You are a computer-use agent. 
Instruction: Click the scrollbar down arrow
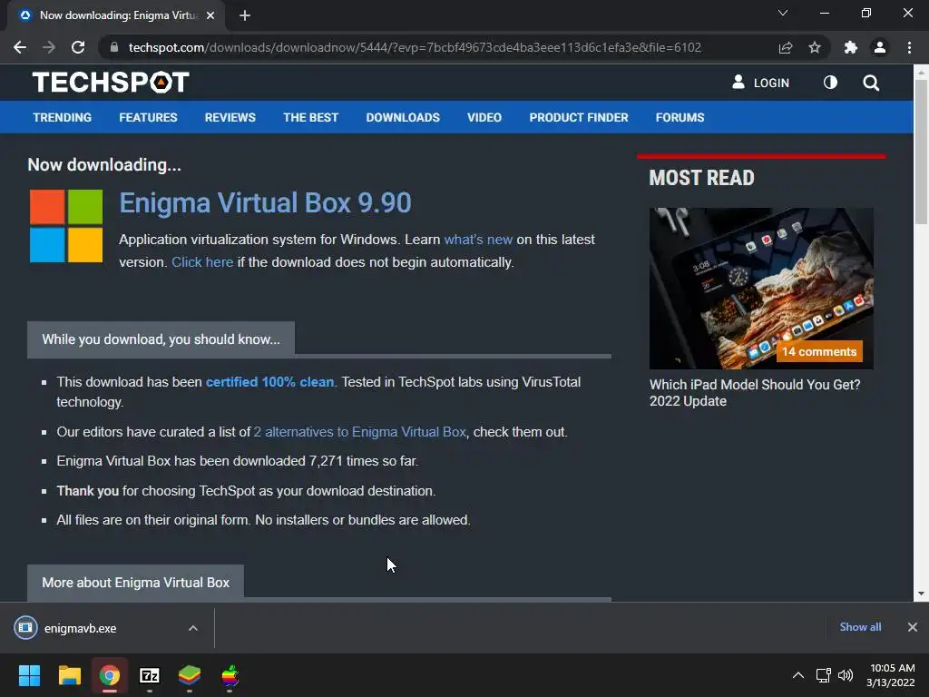921,594
